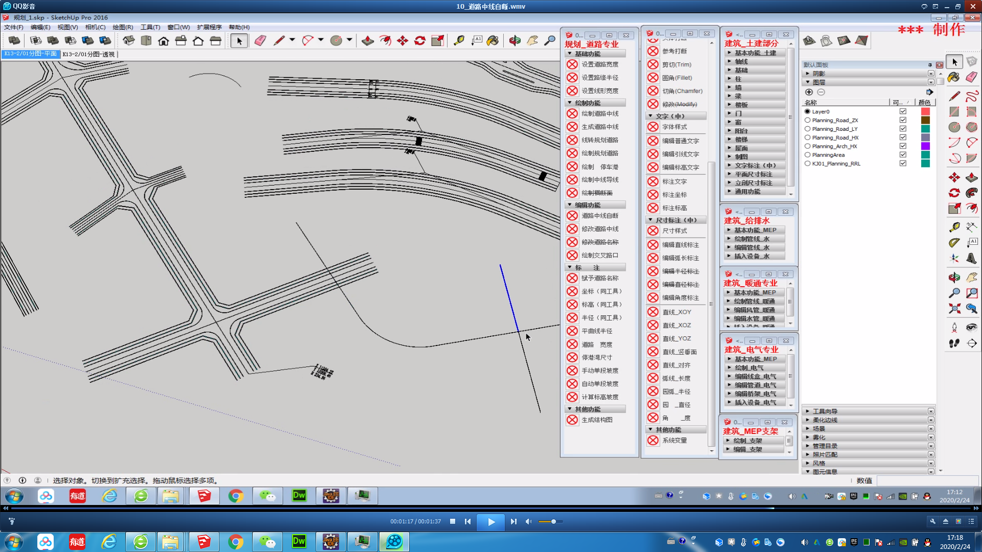Viewport: 982px width, 552px height.
Task: Pick the Eraser tool in top toolbar
Action: (260, 41)
